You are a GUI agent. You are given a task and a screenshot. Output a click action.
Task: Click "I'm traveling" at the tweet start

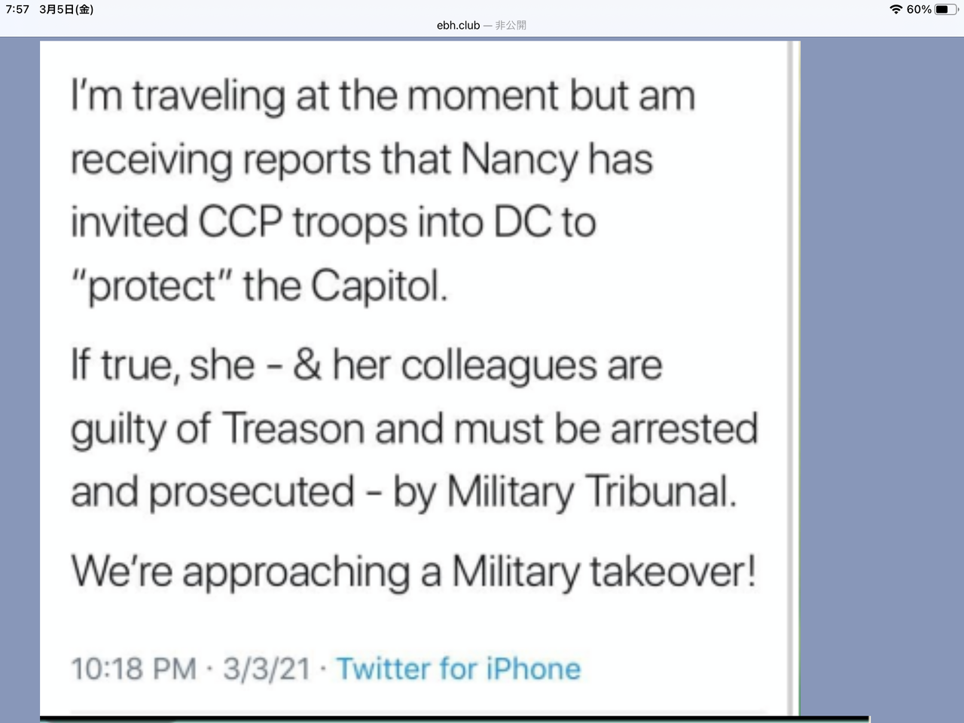click(x=178, y=96)
